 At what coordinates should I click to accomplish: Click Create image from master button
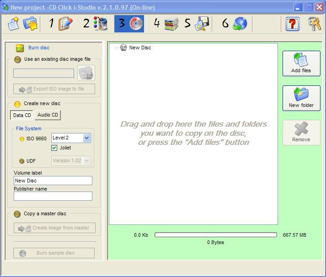(54, 228)
